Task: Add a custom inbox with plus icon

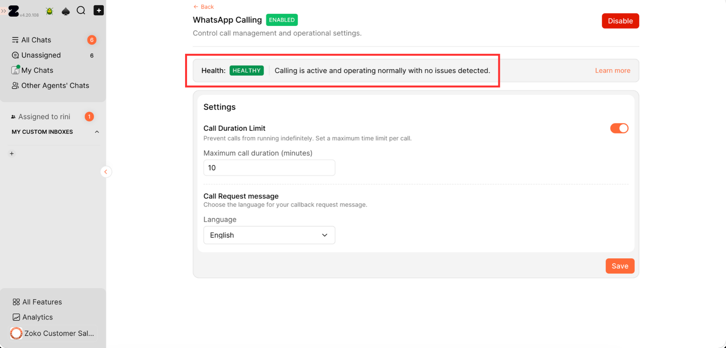Action: (12, 154)
